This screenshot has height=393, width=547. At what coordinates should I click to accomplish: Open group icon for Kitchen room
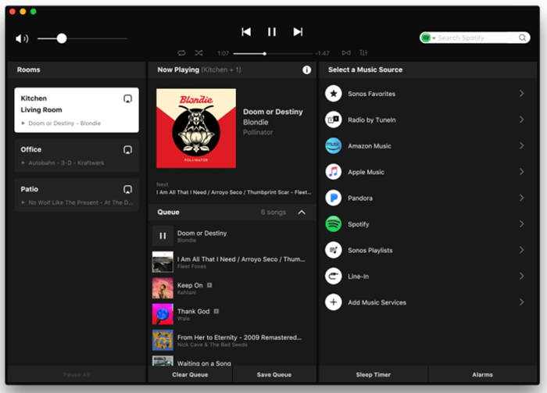point(127,98)
